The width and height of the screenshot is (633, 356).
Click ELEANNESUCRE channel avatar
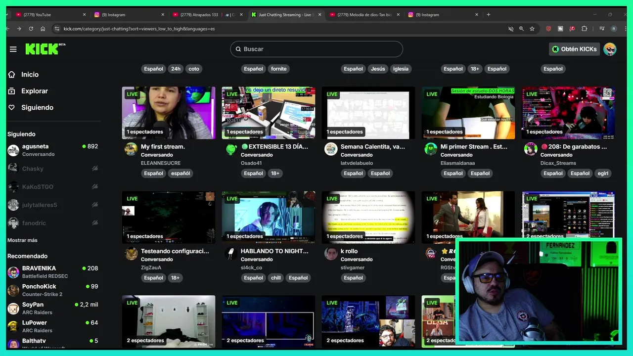pos(131,149)
